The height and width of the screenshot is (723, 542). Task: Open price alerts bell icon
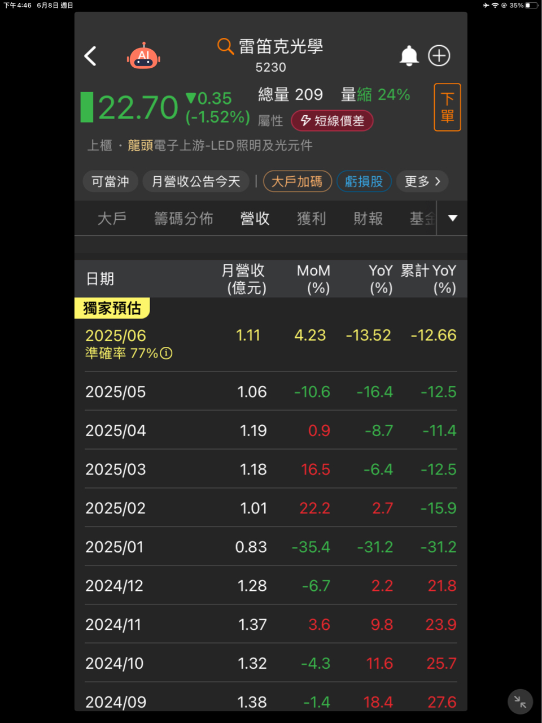409,56
